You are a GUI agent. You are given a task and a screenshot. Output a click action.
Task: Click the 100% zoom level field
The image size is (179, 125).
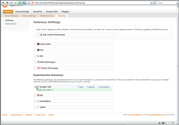(173, 123)
